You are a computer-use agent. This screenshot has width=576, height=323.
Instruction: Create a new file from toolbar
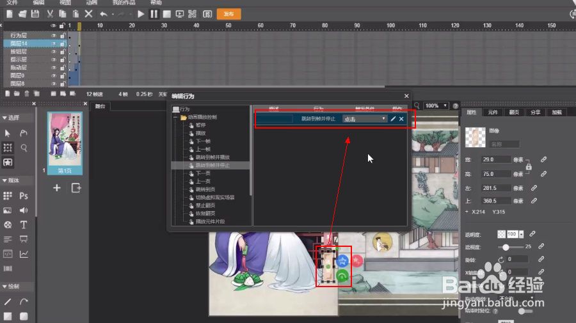[10, 14]
